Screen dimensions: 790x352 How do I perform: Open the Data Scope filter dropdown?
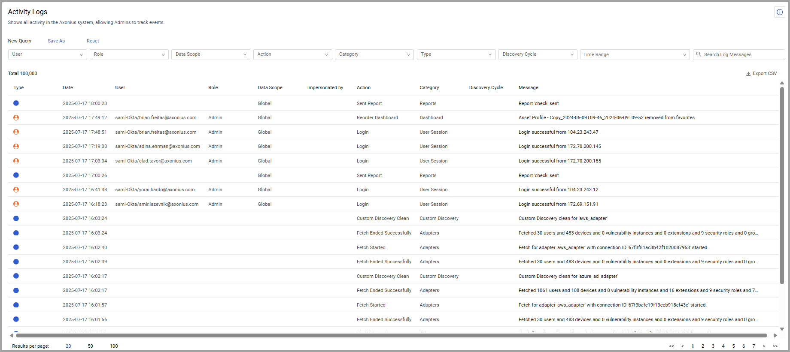(210, 54)
